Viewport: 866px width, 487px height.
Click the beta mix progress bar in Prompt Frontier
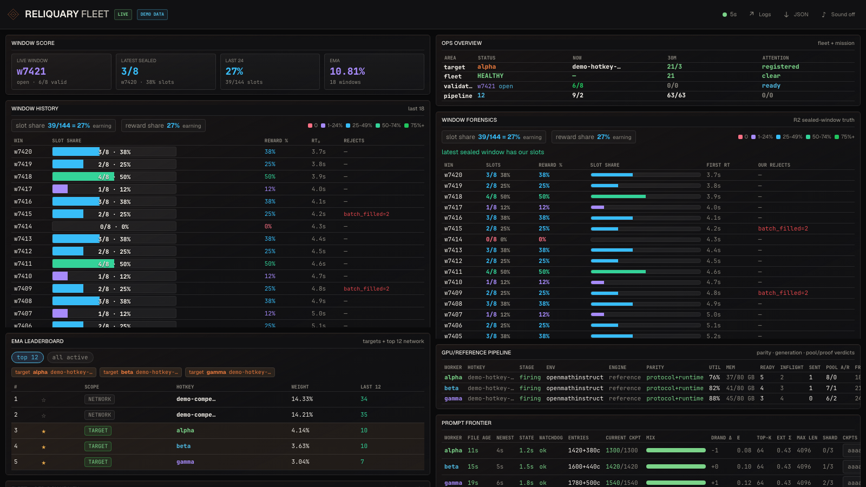click(676, 466)
